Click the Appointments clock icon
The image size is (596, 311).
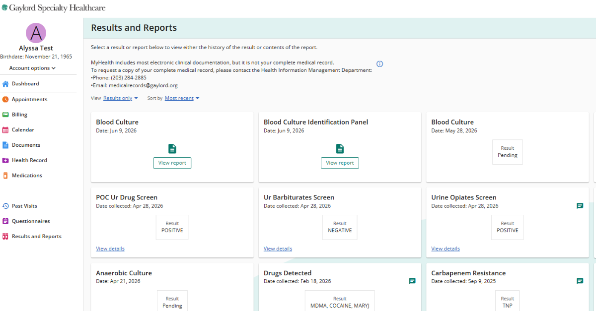pos(5,99)
